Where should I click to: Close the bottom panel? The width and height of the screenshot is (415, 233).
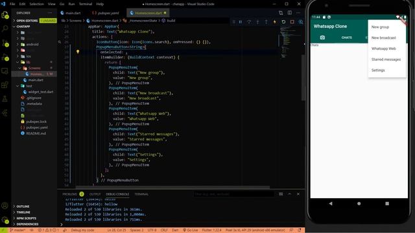298,194
